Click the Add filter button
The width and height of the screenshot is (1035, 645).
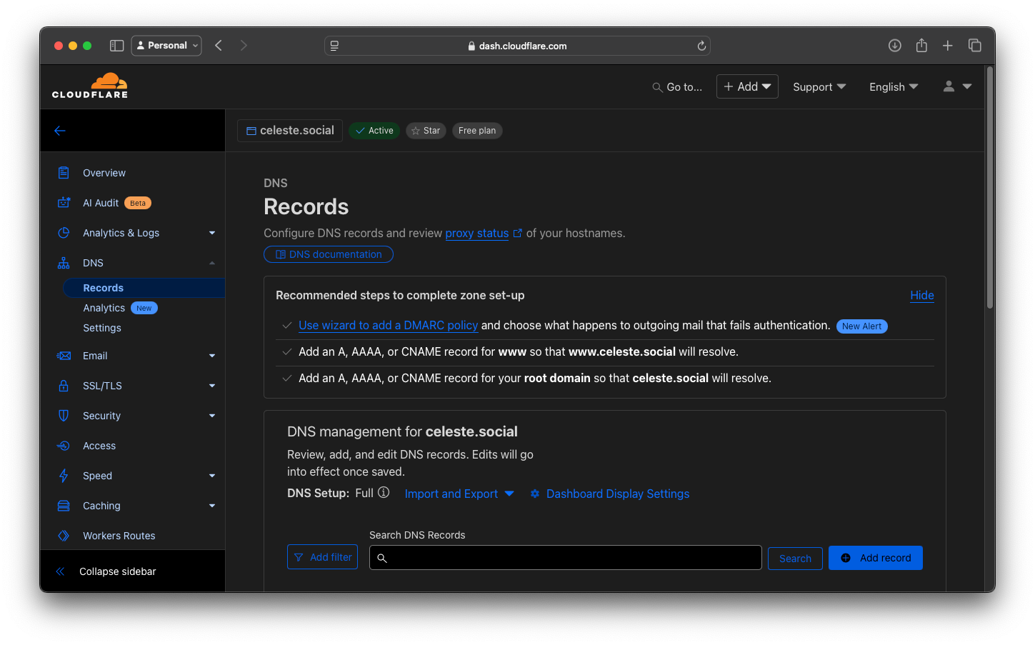322,557
